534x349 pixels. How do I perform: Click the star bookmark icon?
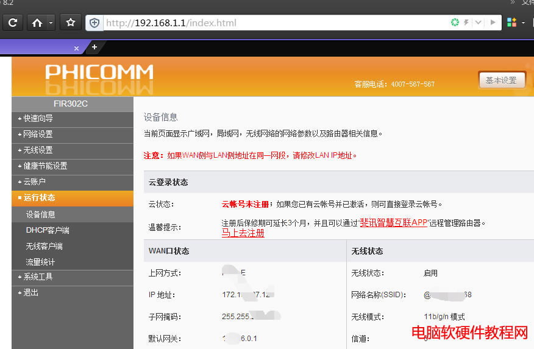71,23
